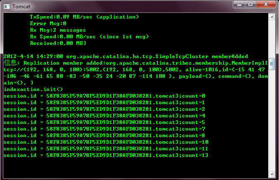Click the session line with count=7
This screenshot has height=180, width=279.
(x=104, y=129)
